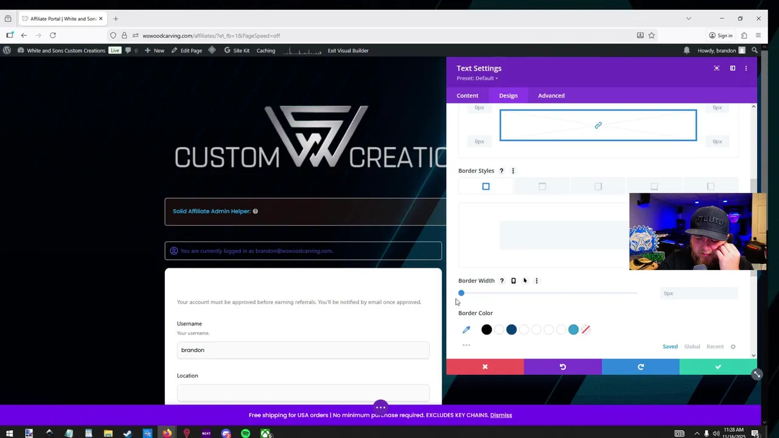Click the Username field containing brandon
Image resolution: width=779 pixels, height=438 pixels.
pyautogui.click(x=303, y=350)
